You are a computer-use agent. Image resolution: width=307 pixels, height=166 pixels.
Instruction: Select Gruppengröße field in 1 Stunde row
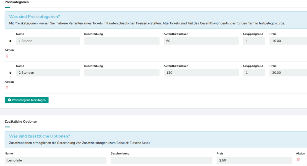(254, 41)
